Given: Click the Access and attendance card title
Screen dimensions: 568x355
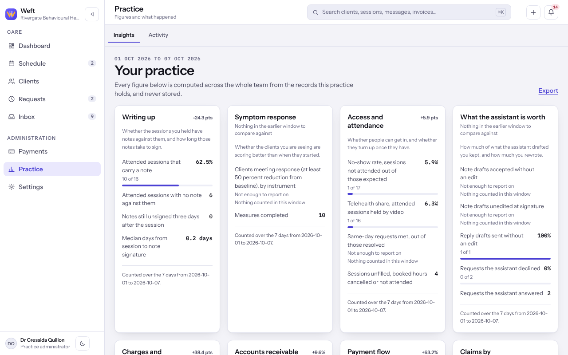Looking at the screenshot, I should pos(365,121).
